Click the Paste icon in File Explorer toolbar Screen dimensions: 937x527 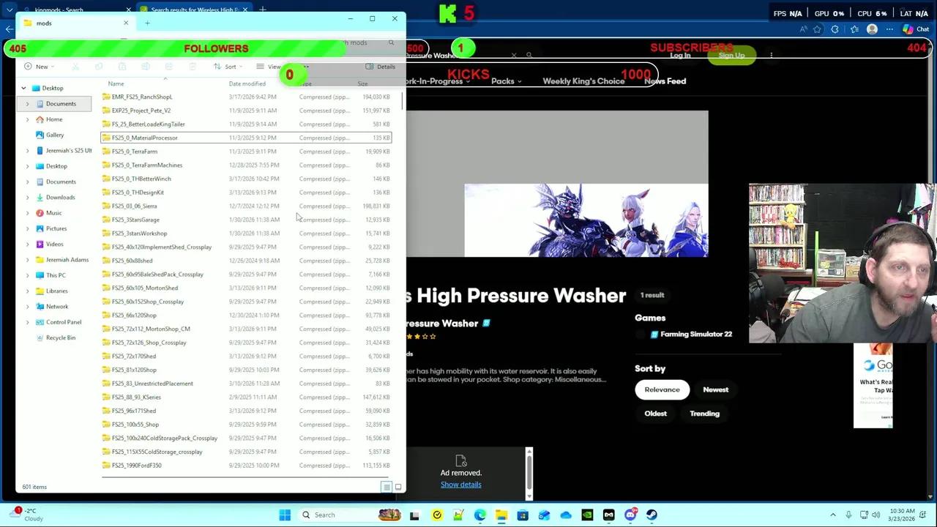pyautogui.click(x=122, y=67)
